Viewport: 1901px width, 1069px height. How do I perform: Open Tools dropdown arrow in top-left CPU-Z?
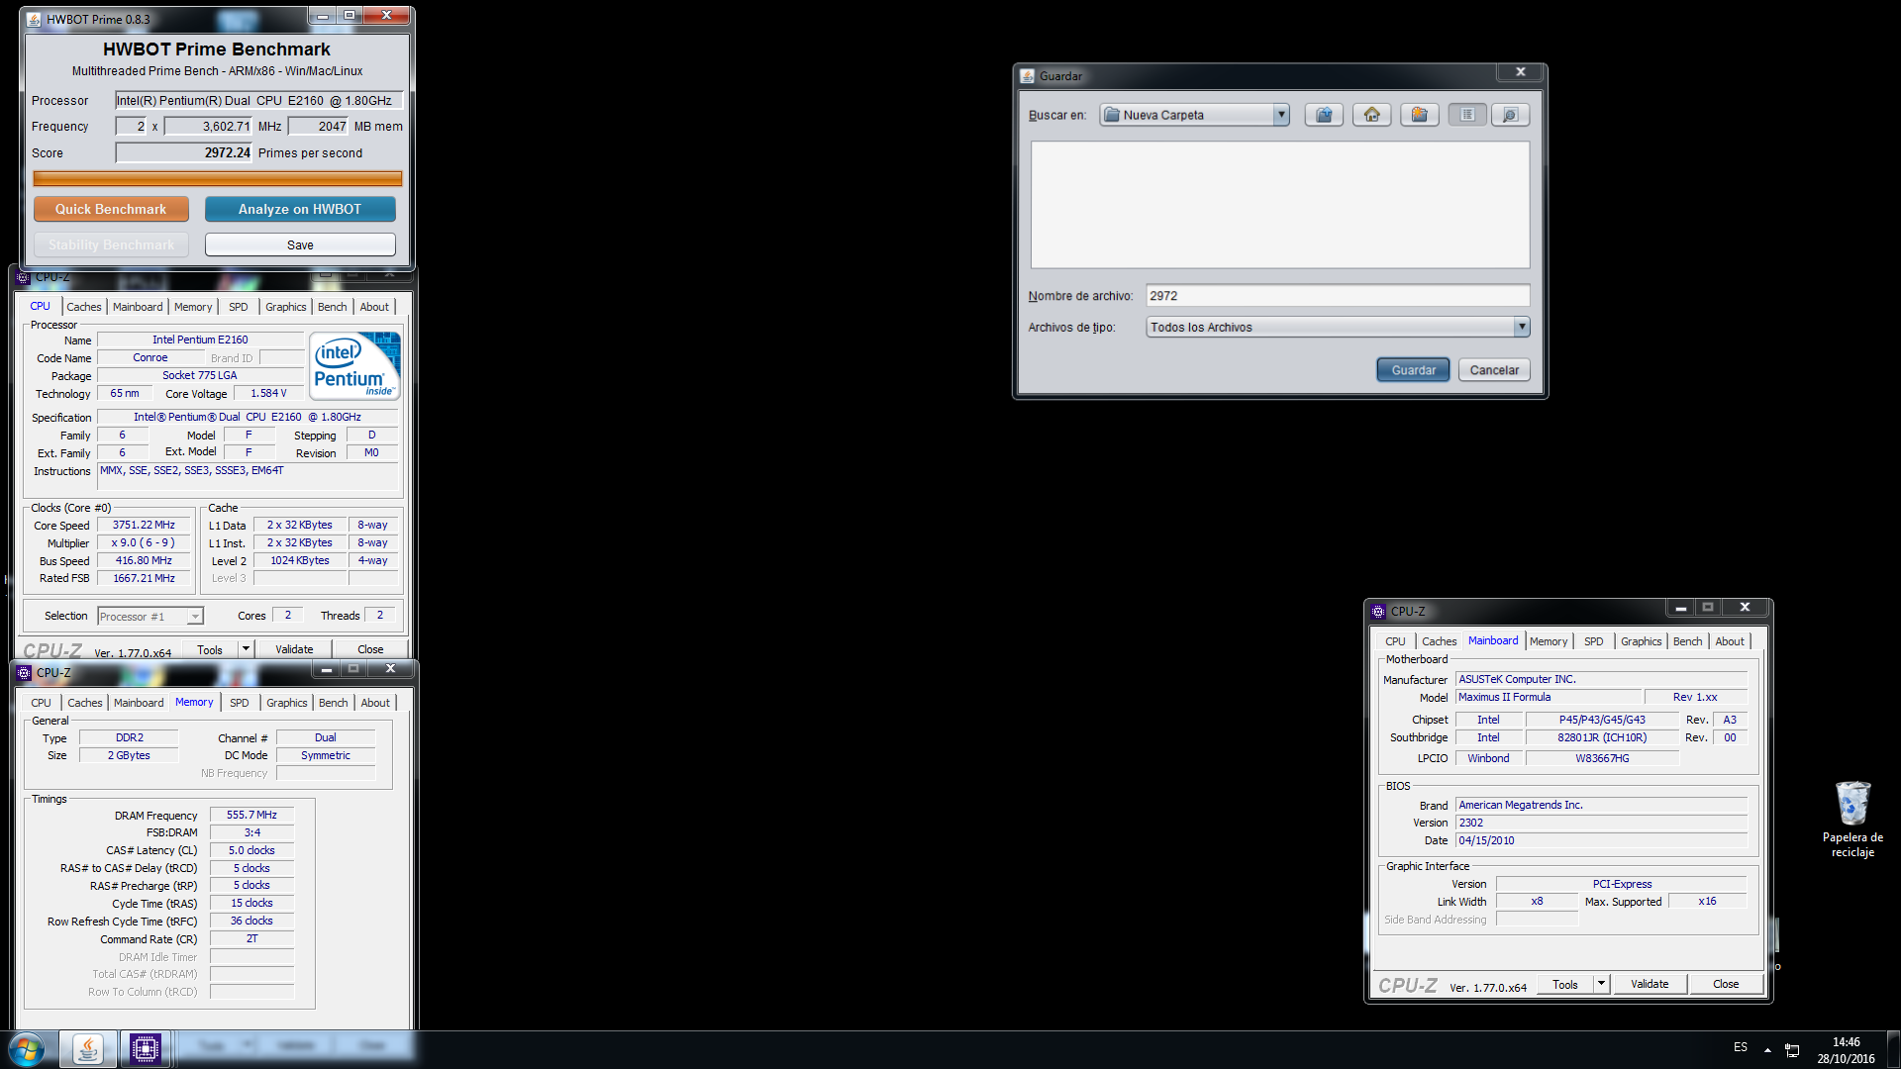pos(246,649)
